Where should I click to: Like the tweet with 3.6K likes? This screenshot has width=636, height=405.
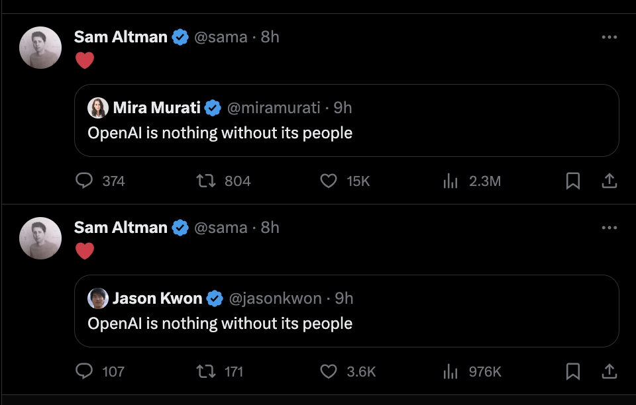tap(329, 371)
